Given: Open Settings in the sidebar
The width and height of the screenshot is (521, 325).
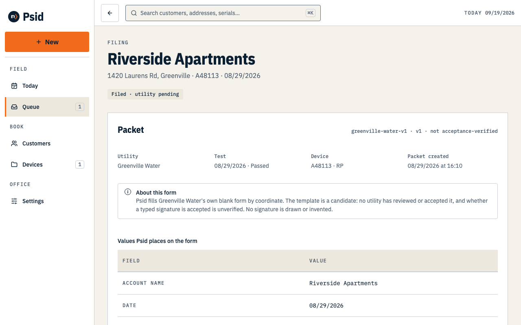Looking at the screenshot, I should click(x=47, y=201).
